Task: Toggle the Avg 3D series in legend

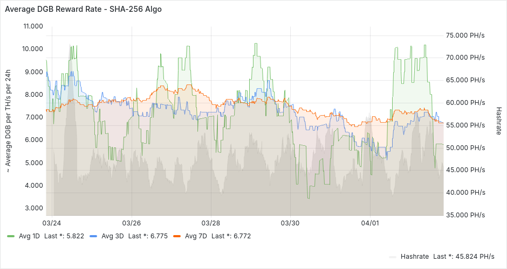Action: tap(111, 236)
